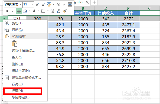Click the scissors cut icon
Image resolution: width=160 pixels, height=104 pixels.
(7, 23)
